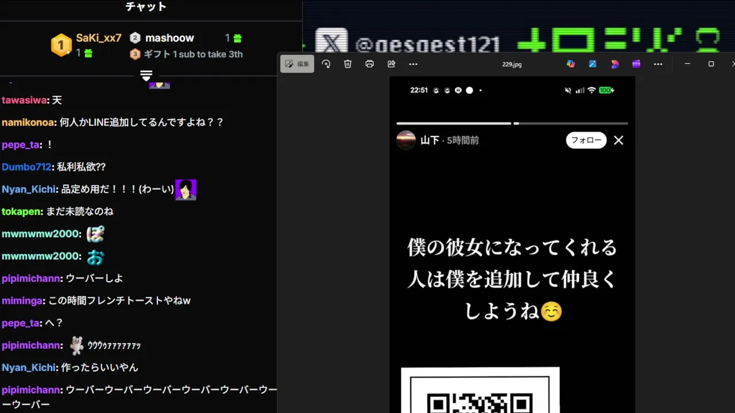This screenshot has width=735, height=413.
Task: Collapse the leaderboard with expander handle
Action: pos(146,75)
